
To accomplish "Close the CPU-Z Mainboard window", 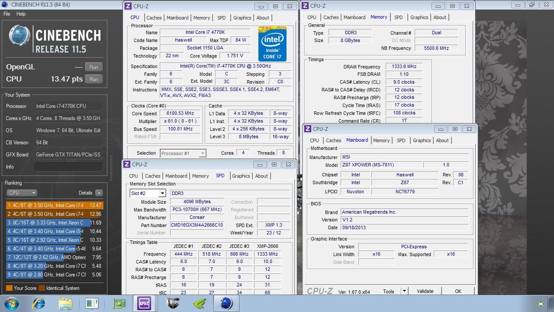I will click(469, 129).
